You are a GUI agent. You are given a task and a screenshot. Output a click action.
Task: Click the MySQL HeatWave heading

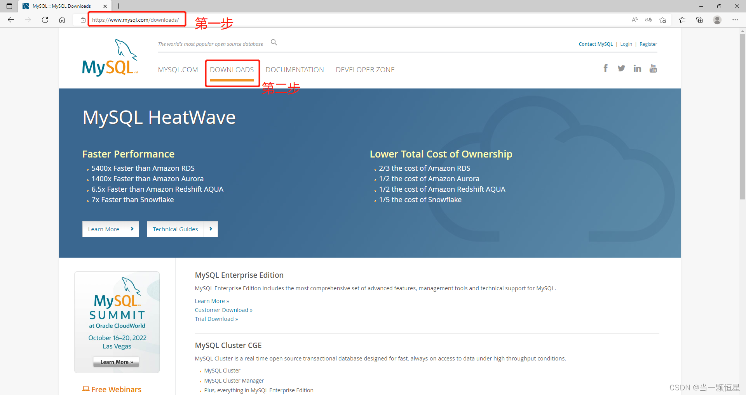pos(159,118)
